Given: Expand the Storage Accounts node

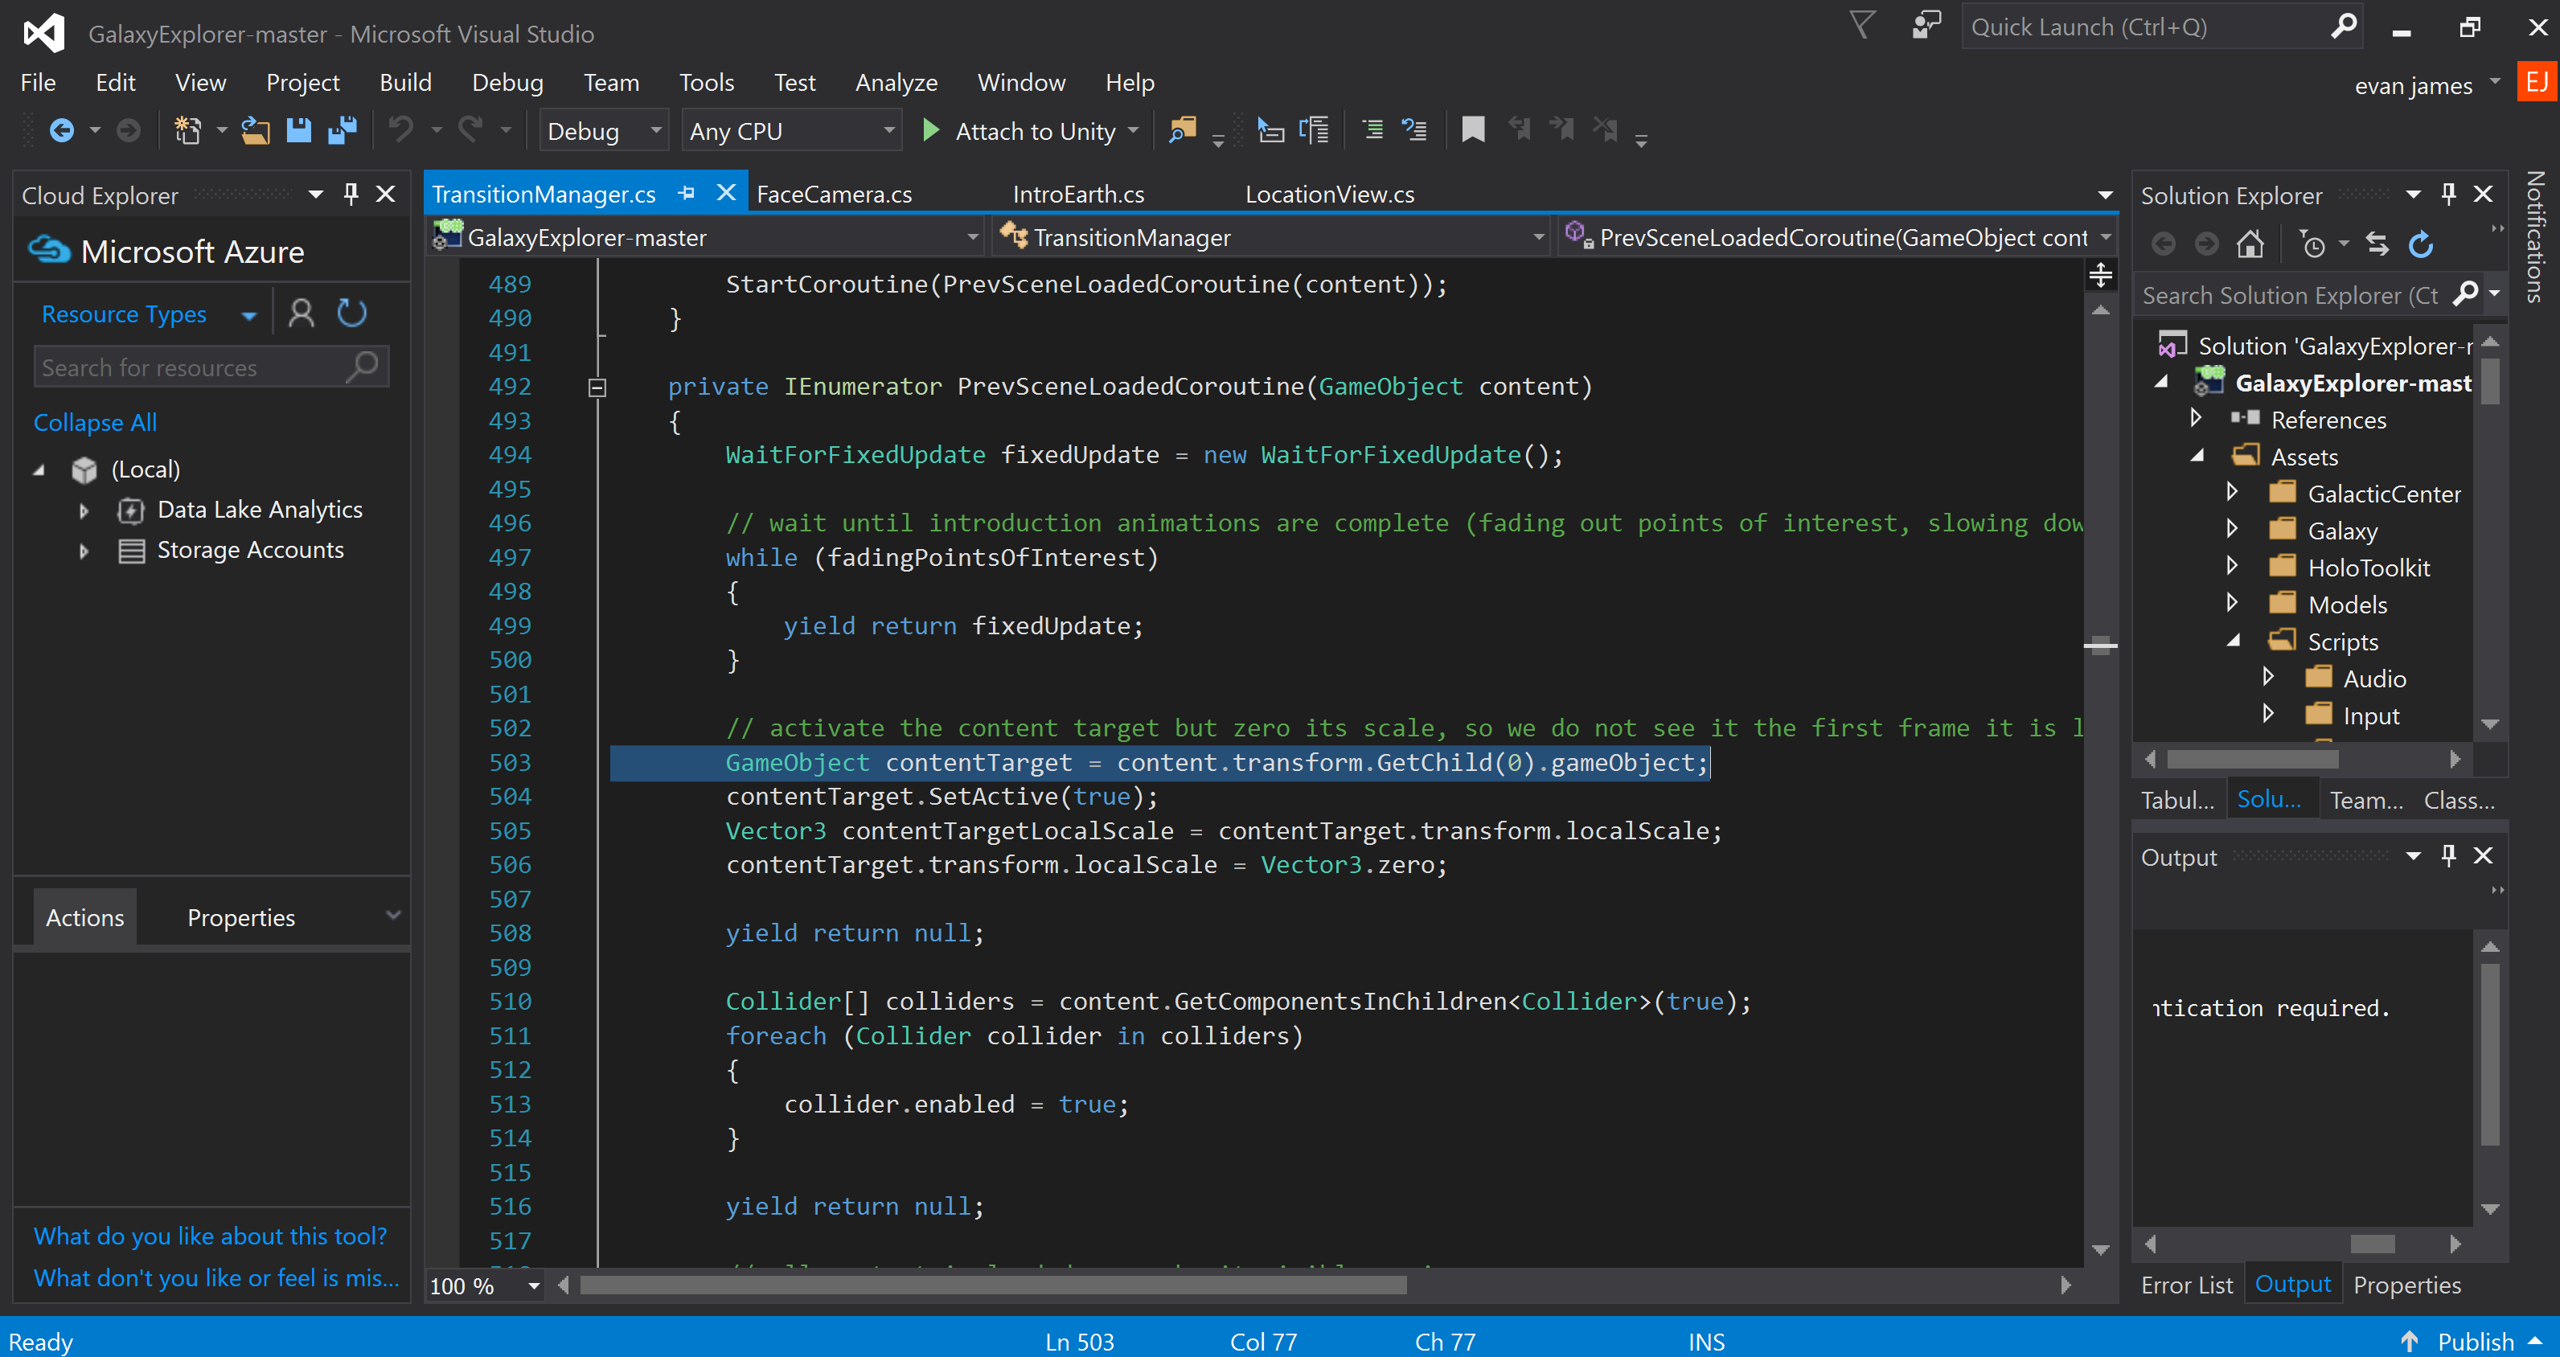Looking at the screenshot, I should [84, 551].
